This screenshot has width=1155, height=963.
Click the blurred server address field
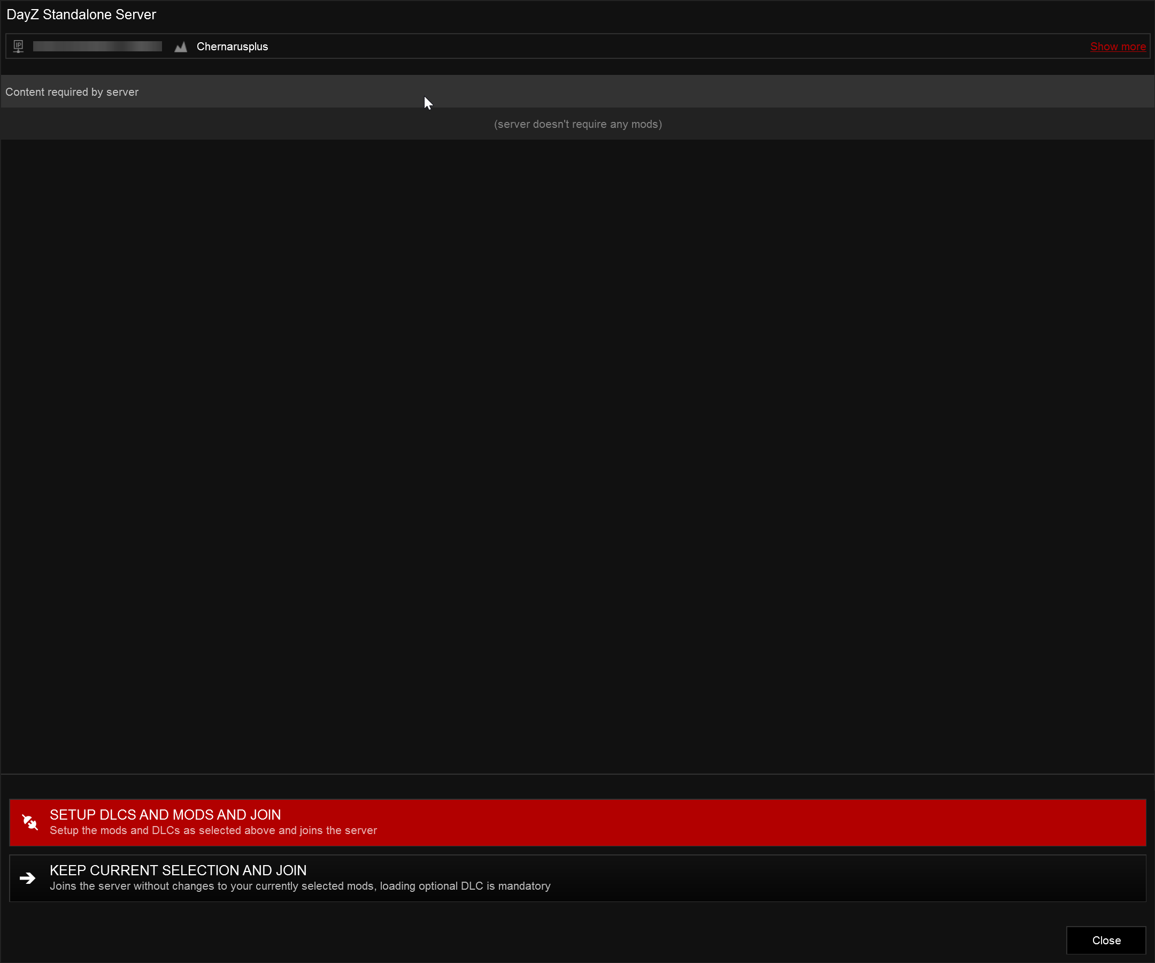tap(97, 46)
